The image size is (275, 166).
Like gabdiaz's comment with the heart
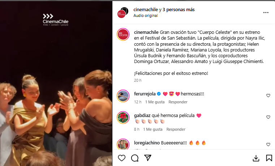(x=268, y=117)
